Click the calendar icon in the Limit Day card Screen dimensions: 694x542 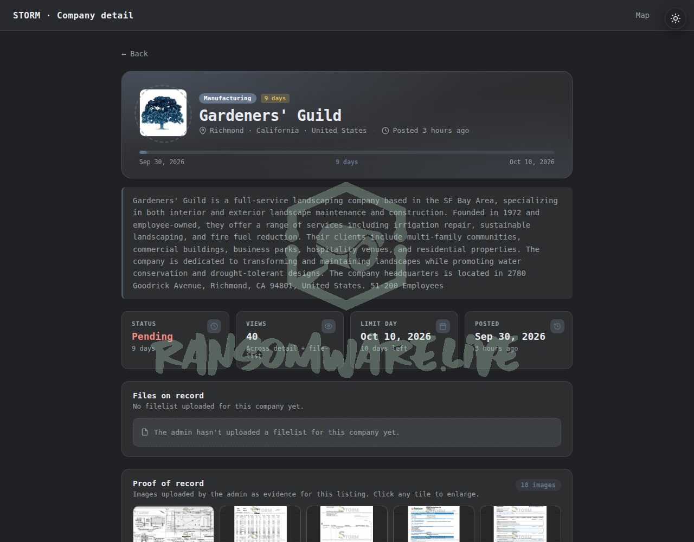443,326
